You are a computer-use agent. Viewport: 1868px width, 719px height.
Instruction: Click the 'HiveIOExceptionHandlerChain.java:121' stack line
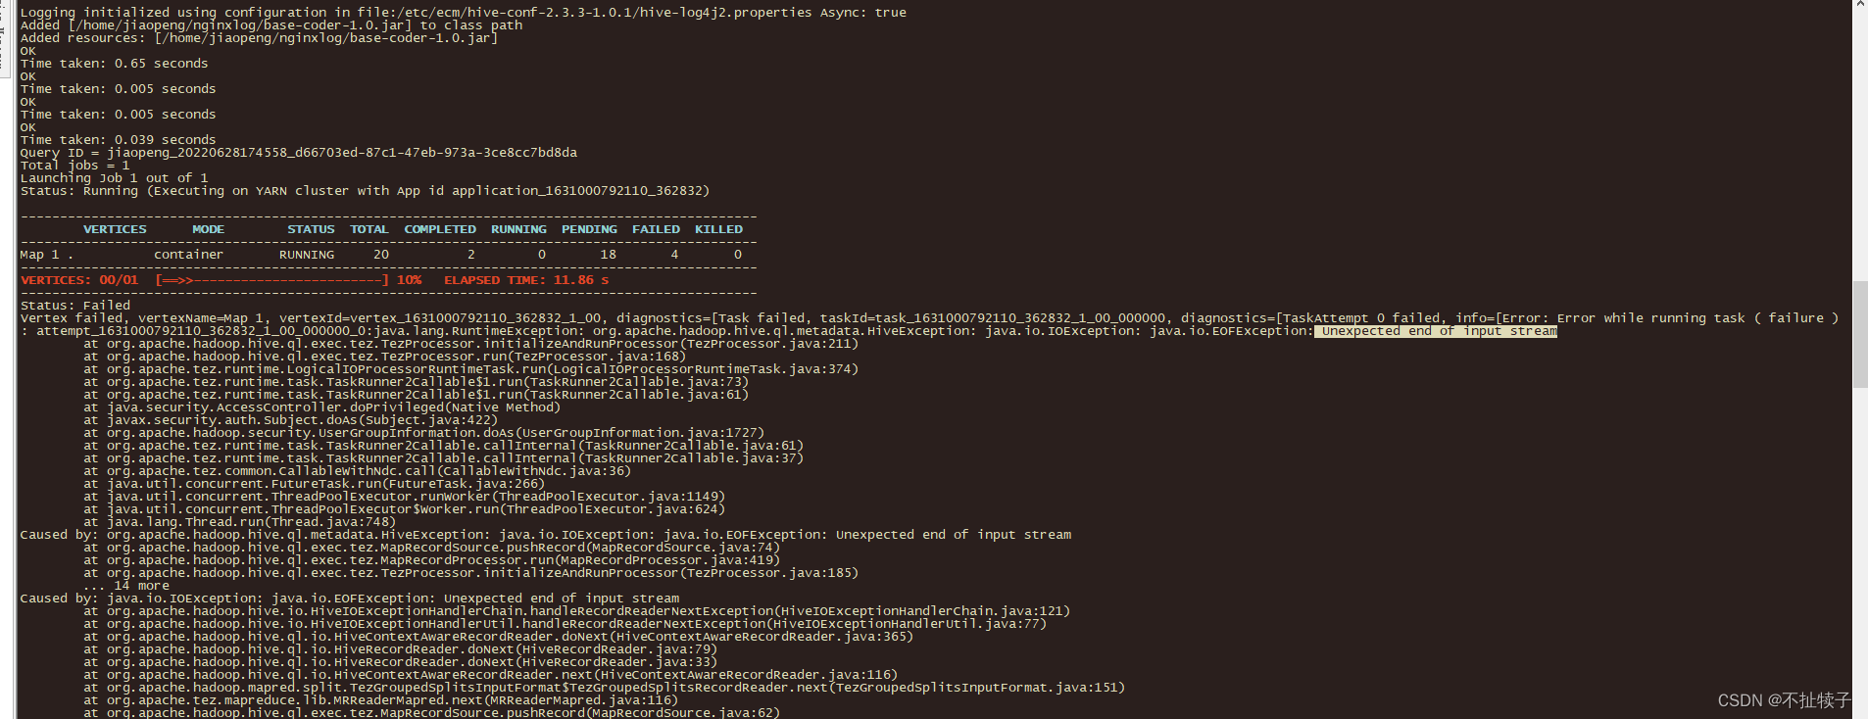point(576,611)
